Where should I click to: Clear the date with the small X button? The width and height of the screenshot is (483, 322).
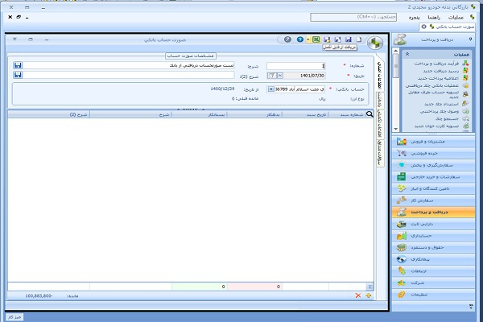[280, 76]
